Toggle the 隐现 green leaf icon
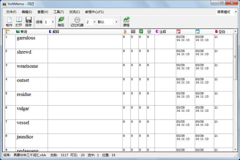The width and height of the screenshot is (240, 160). click(x=61, y=22)
